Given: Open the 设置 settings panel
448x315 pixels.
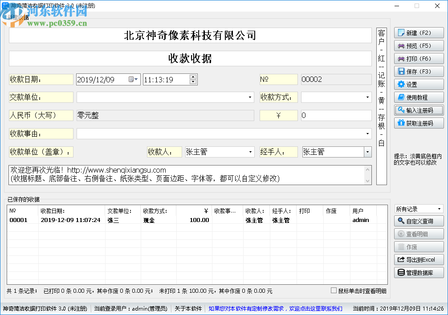Looking at the screenshot, I should 419,84.
